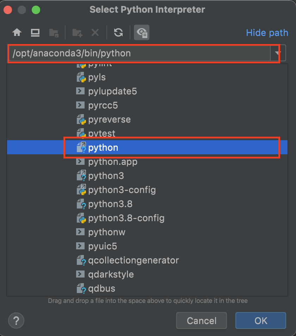Confirm with the OK button
296x336 pixels.
pyautogui.click(x=261, y=321)
